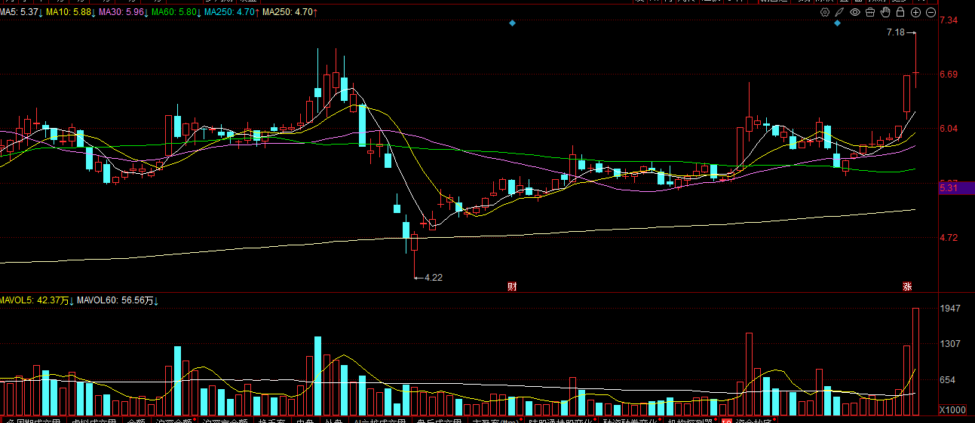Select the hand pan tool icon
The height and width of the screenshot is (423, 975).
[885, 12]
